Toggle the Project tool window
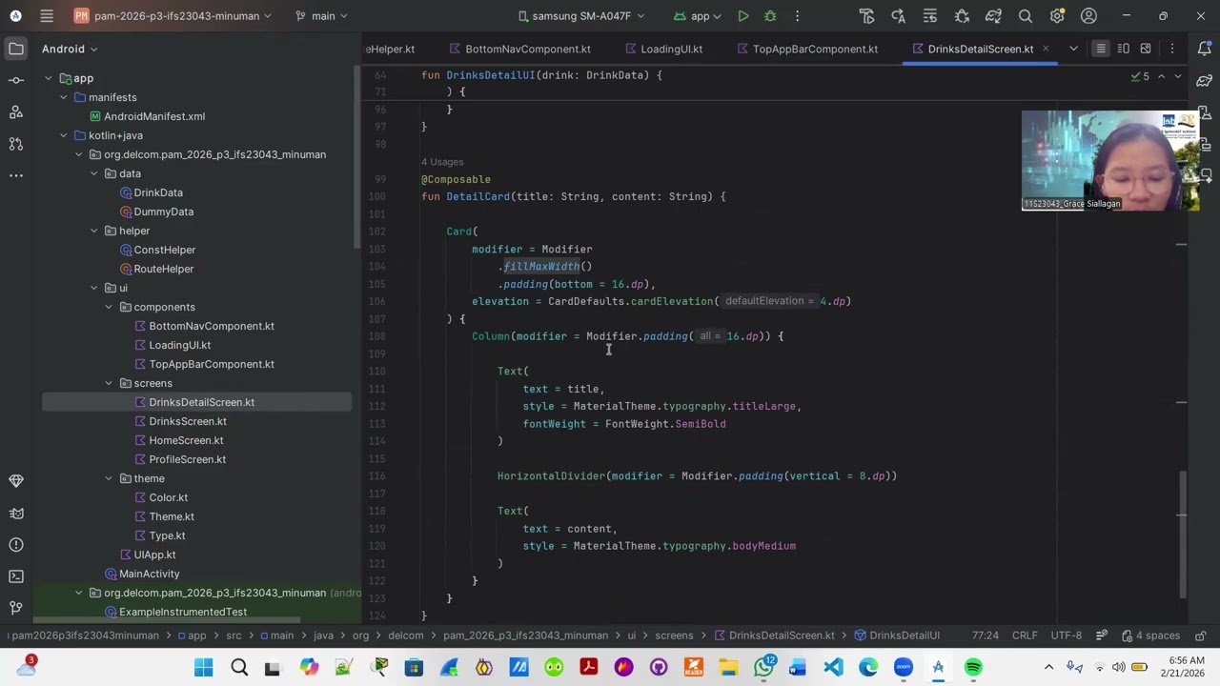The image size is (1220, 686). click(16, 49)
